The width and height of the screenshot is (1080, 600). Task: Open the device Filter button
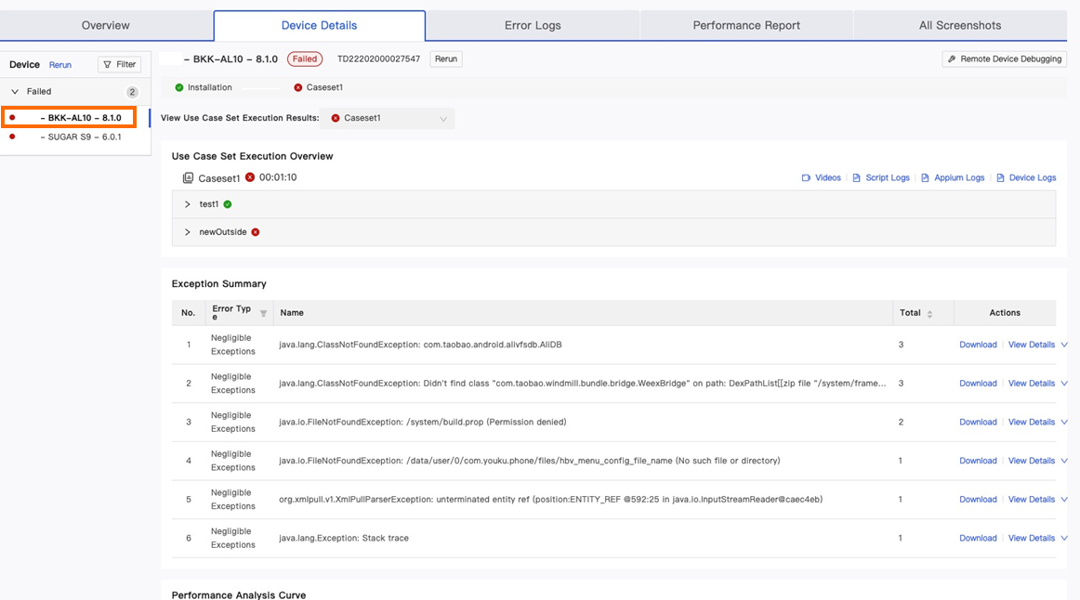pos(119,64)
